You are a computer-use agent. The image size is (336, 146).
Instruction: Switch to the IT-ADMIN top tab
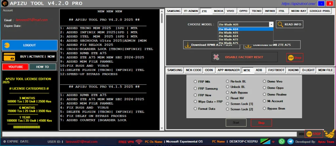click(191, 11)
